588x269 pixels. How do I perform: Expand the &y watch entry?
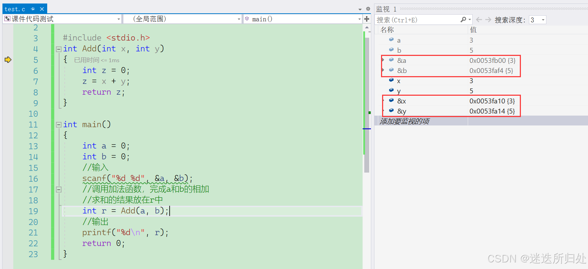pyautogui.click(x=383, y=111)
